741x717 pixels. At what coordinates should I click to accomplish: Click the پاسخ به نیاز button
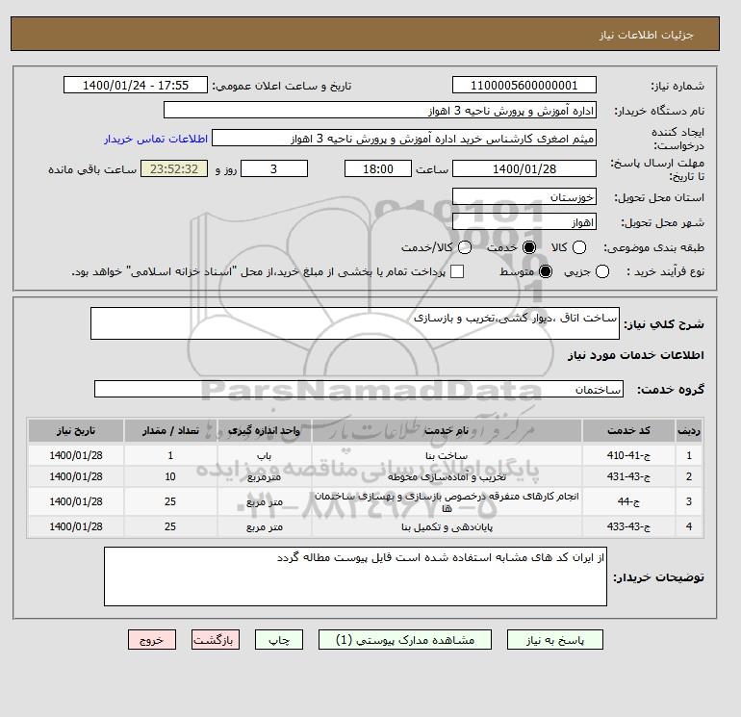(555, 640)
